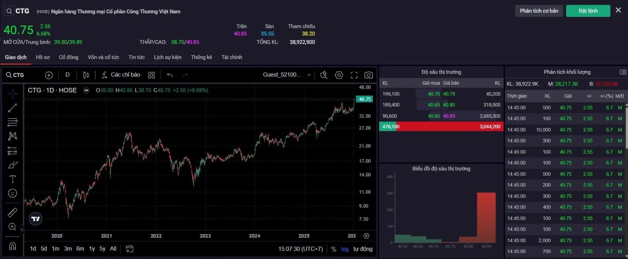Screen dimensions: 628x259
Task: Open the emoji icons tool
Action: pos(13,193)
